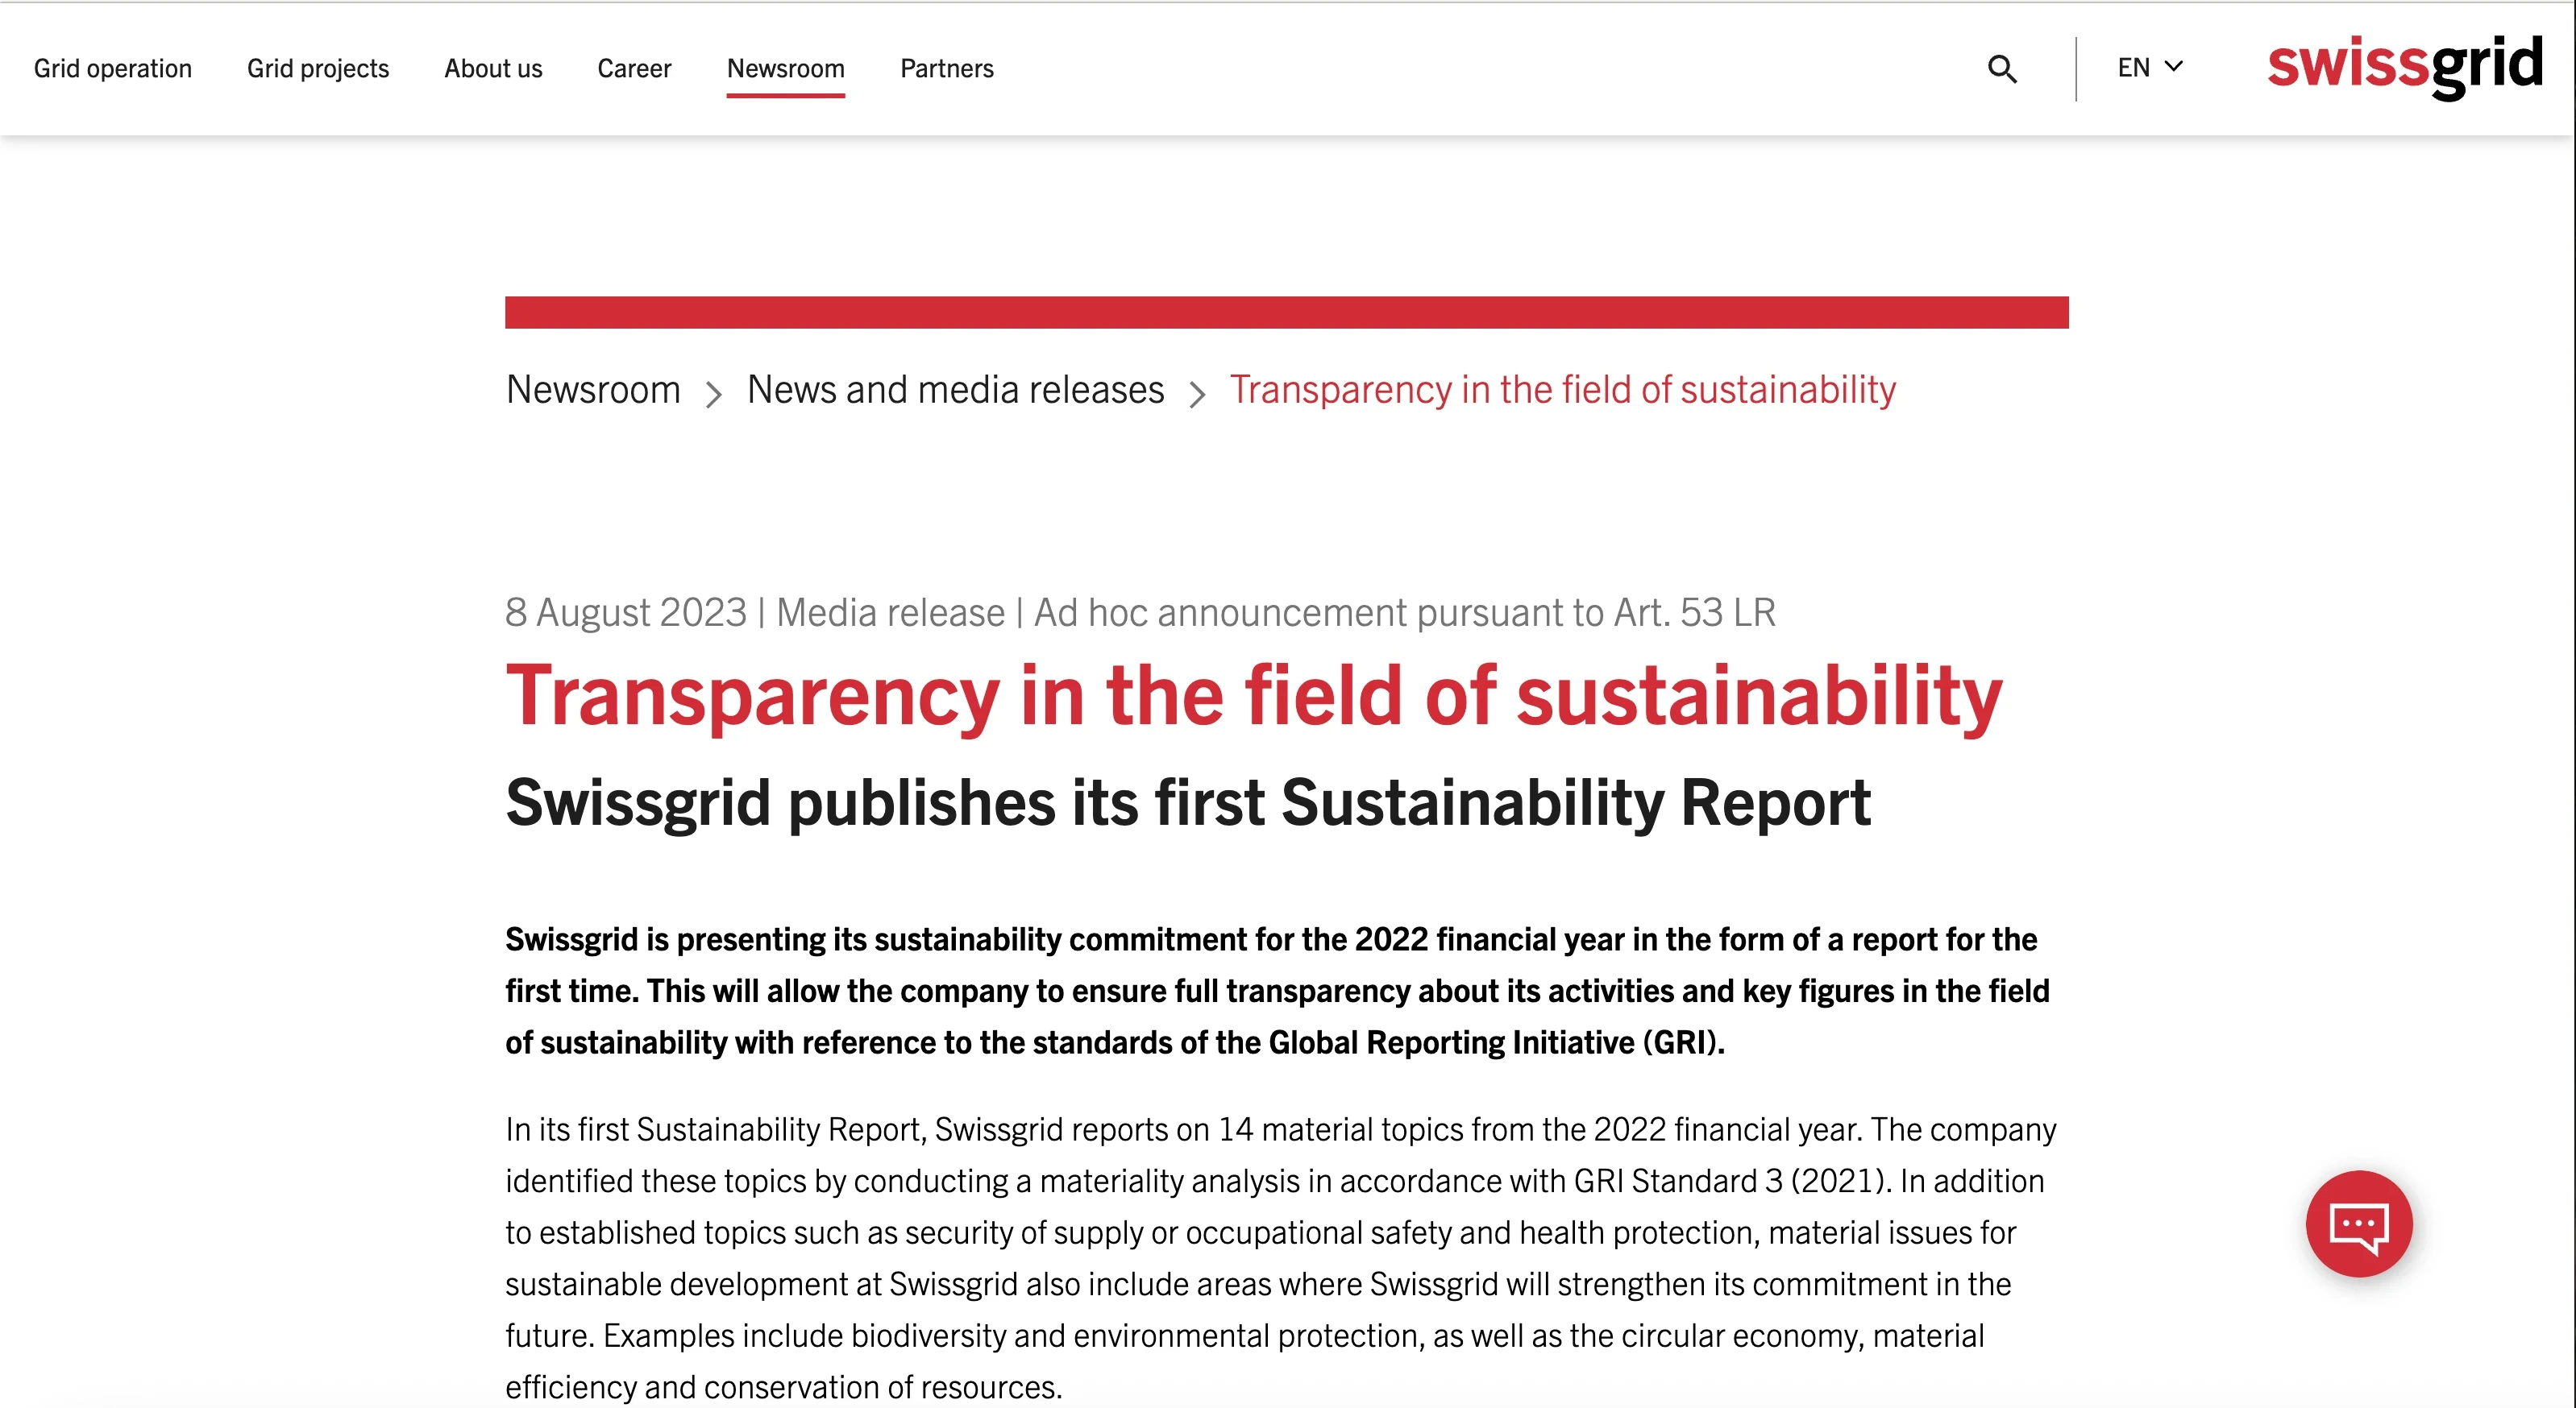The image size is (2576, 1408).
Task: Click chevron after News and media releases
Action: pyautogui.click(x=1197, y=394)
